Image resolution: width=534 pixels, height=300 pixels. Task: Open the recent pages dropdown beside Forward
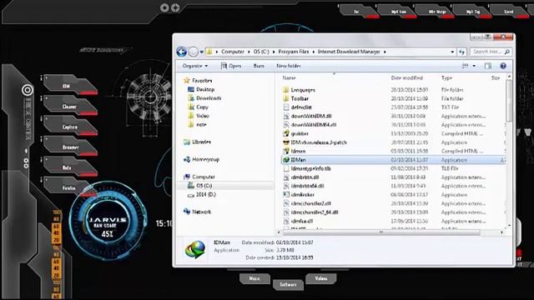point(202,52)
